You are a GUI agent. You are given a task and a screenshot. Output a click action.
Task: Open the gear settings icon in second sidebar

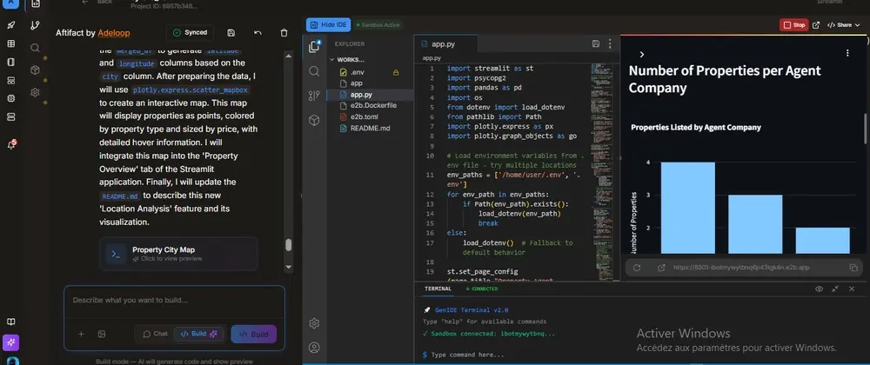(x=35, y=92)
